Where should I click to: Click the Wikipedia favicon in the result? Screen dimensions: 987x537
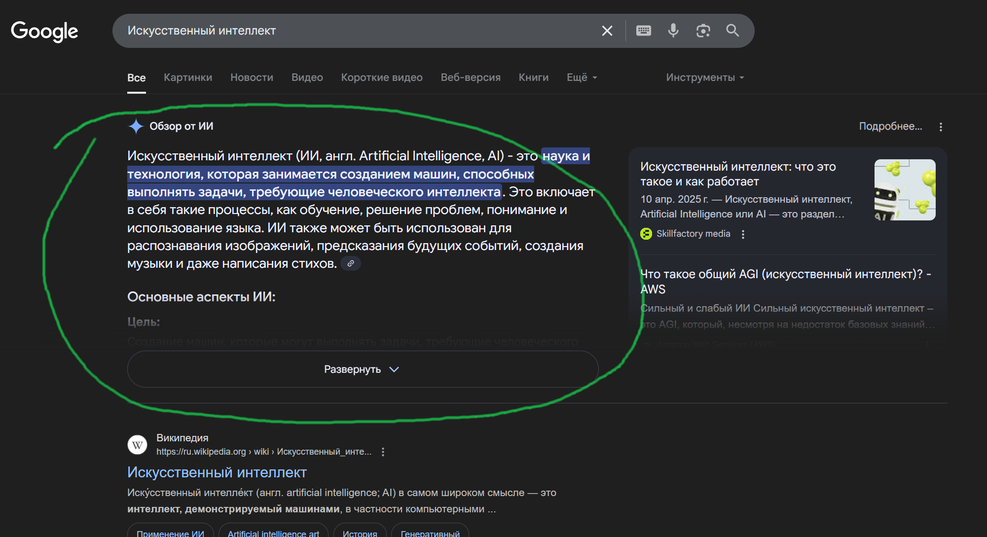[137, 444]
